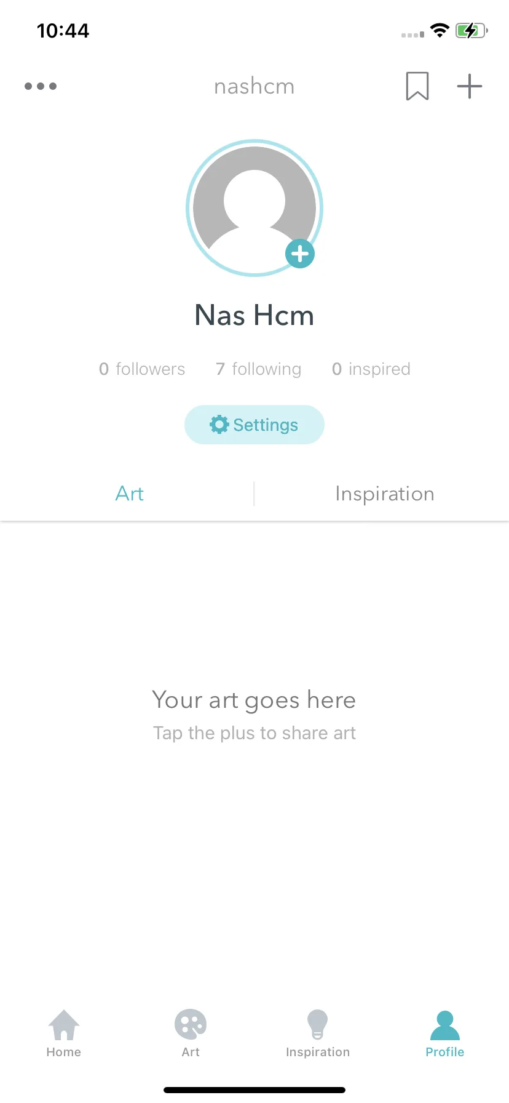This screenshot has width=509, height=1103.
Task: Switch to the Inspiration profile tab
Action: (x=385, y=494)
